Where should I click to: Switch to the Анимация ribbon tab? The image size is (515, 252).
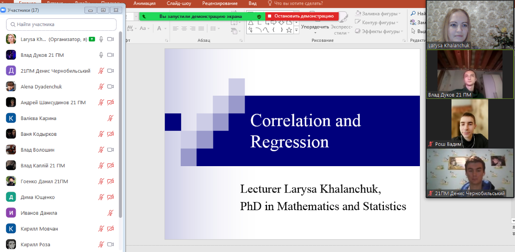[x=144, y=3]
